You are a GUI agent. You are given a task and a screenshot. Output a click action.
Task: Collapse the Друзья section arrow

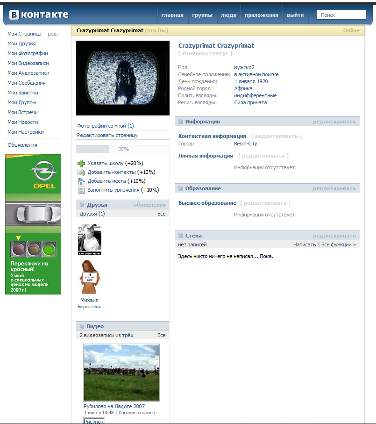82,205
